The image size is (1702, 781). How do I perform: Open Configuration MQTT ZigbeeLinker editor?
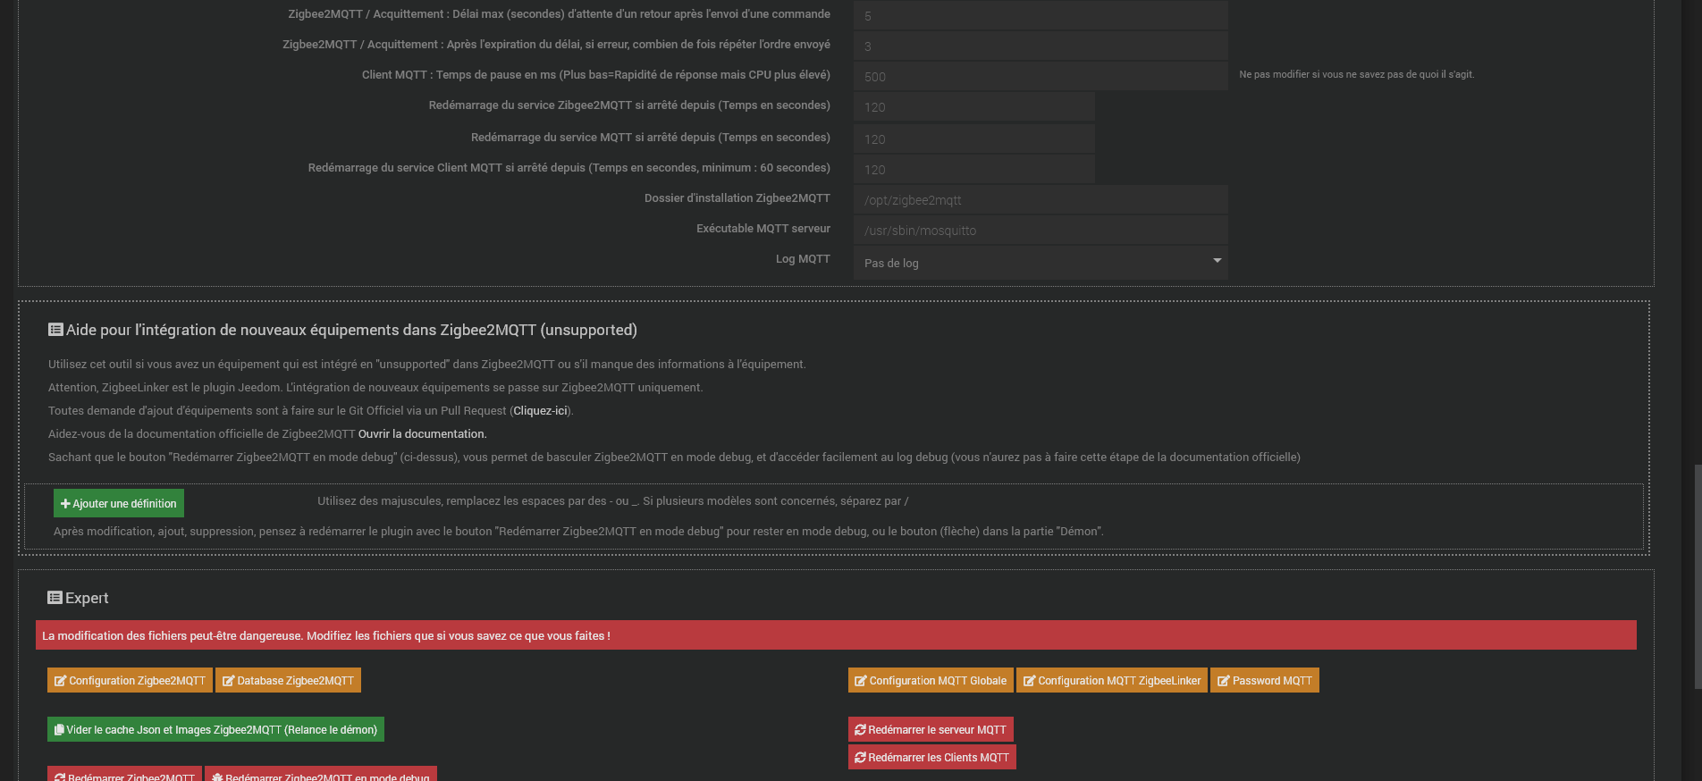pos(1112,680)
